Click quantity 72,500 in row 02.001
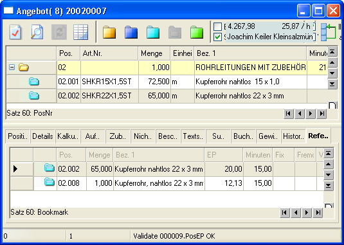 pos(154,82)
